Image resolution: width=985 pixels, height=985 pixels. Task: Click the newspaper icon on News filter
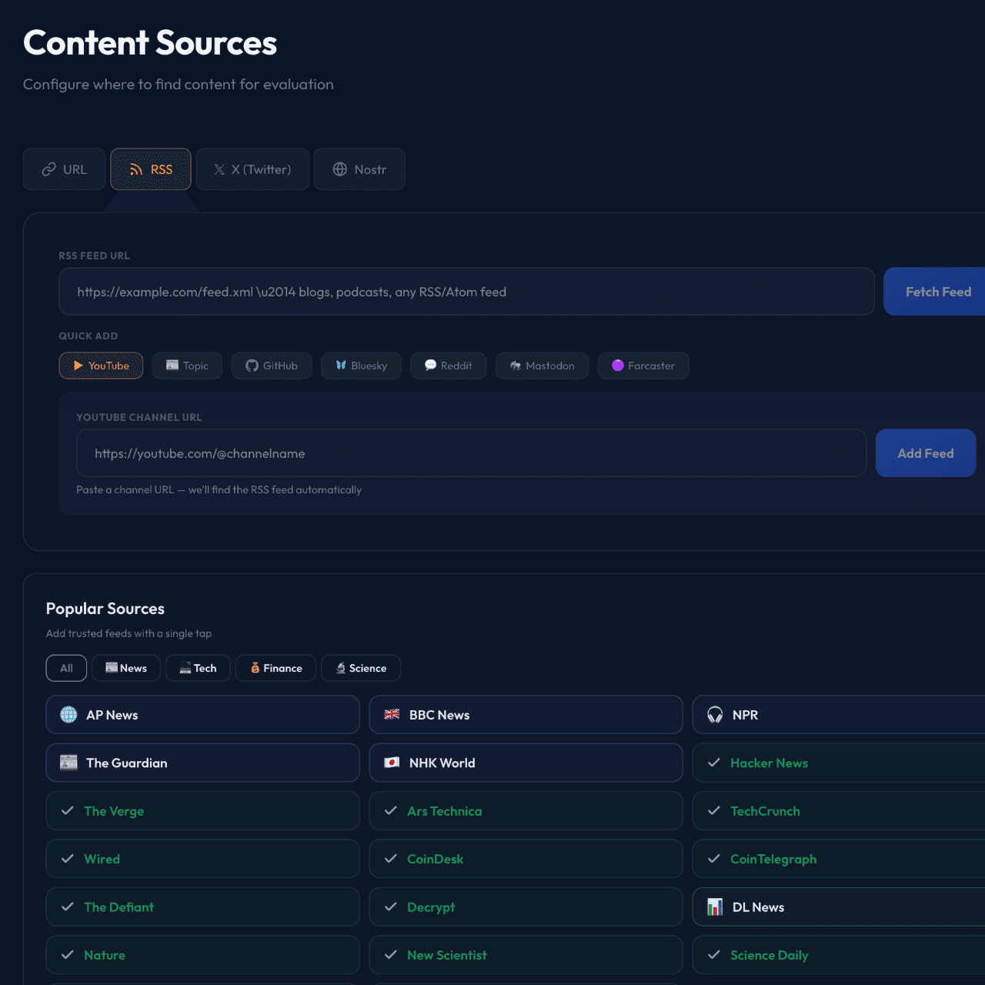coord(112,667)
